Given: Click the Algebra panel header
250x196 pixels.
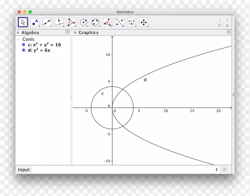Looking at the screenshot, I should (30, 32).
